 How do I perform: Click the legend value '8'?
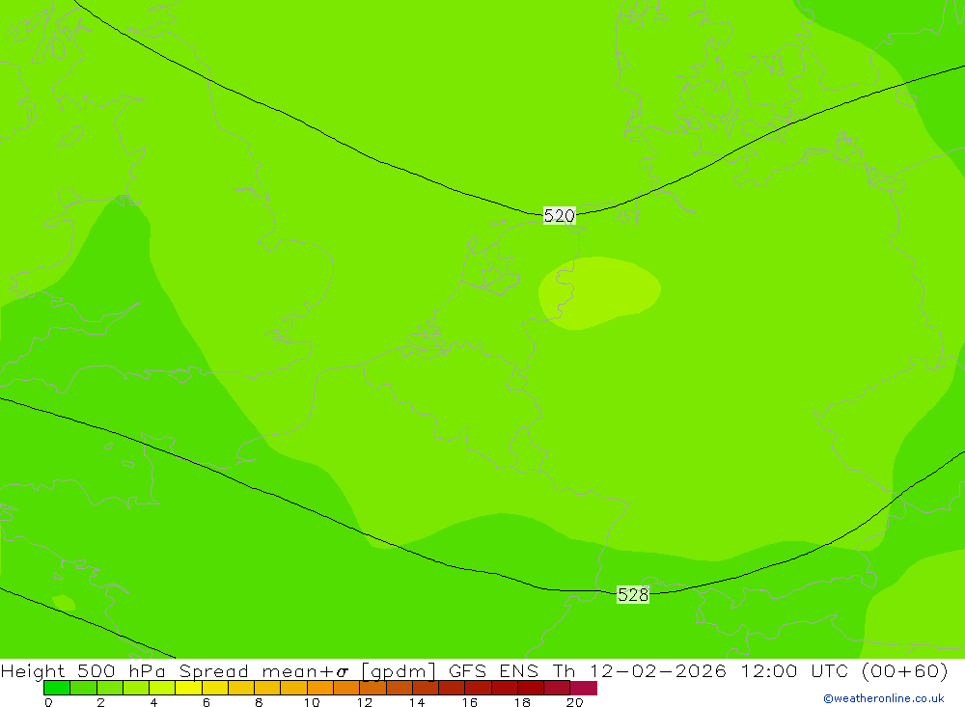pos(259,702)
